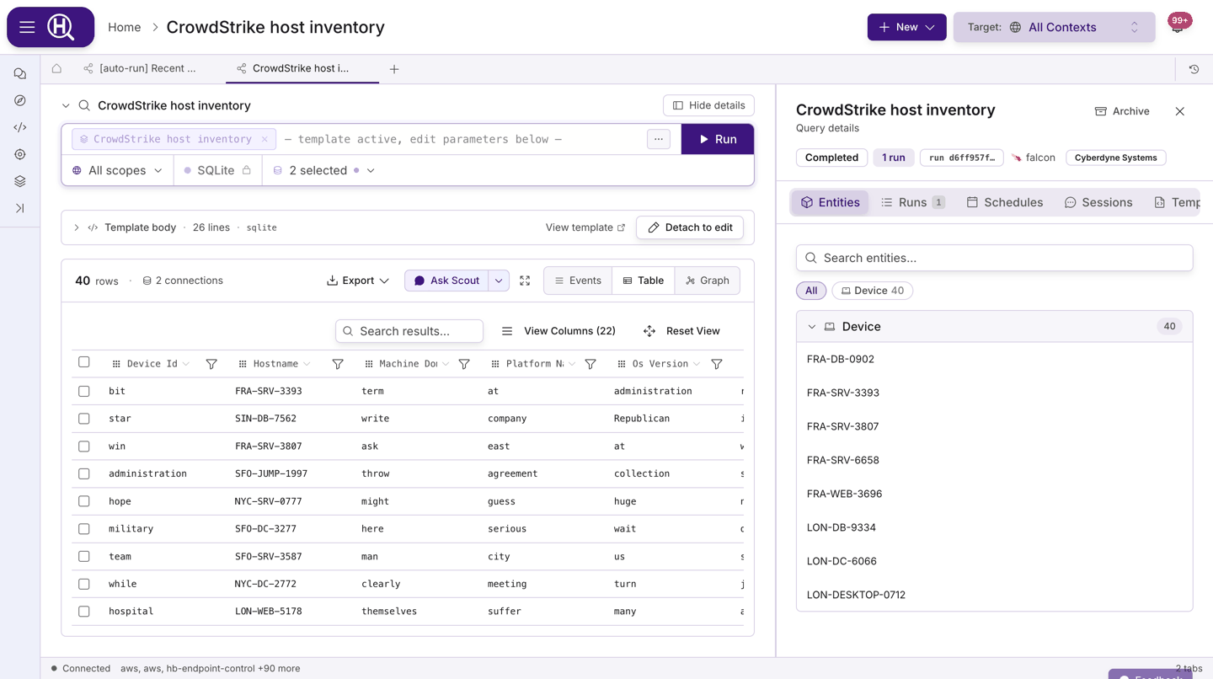Check the row for FRA-SRV-3393

coord(84,391)
